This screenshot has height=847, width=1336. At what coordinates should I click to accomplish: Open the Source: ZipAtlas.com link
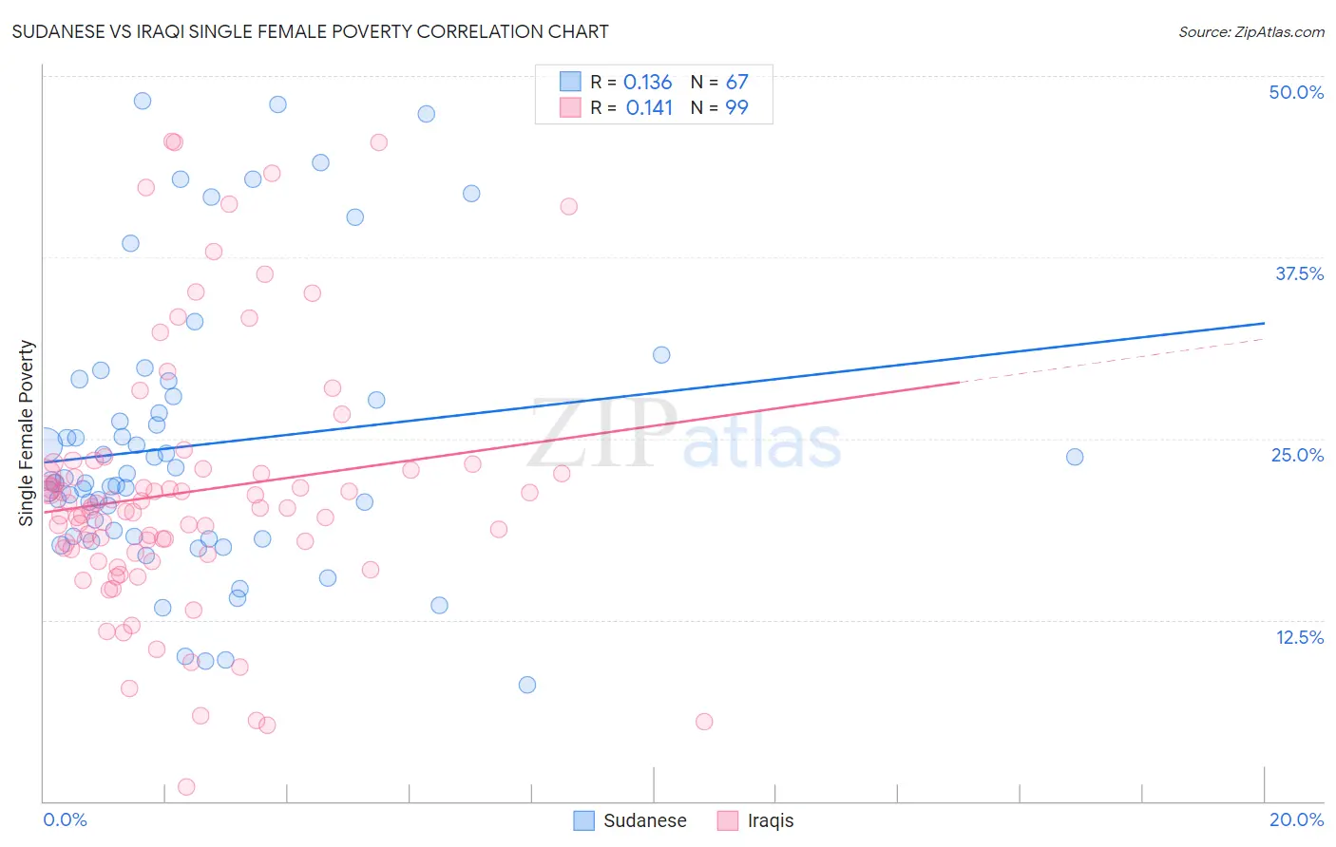point(1251,31)
